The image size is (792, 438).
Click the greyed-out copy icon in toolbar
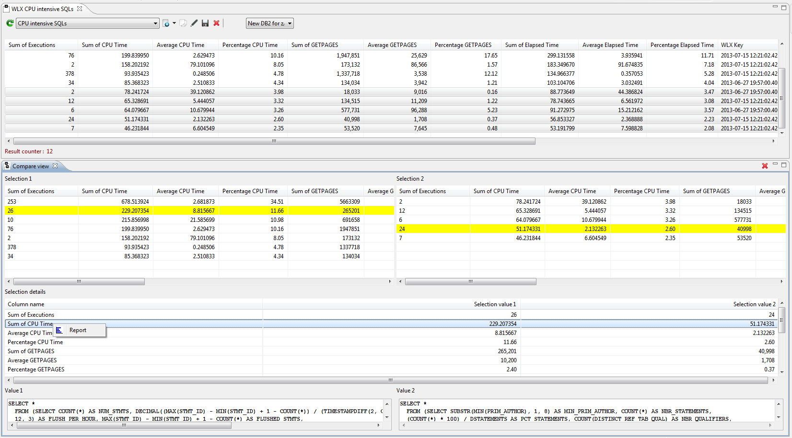point(183,23)
